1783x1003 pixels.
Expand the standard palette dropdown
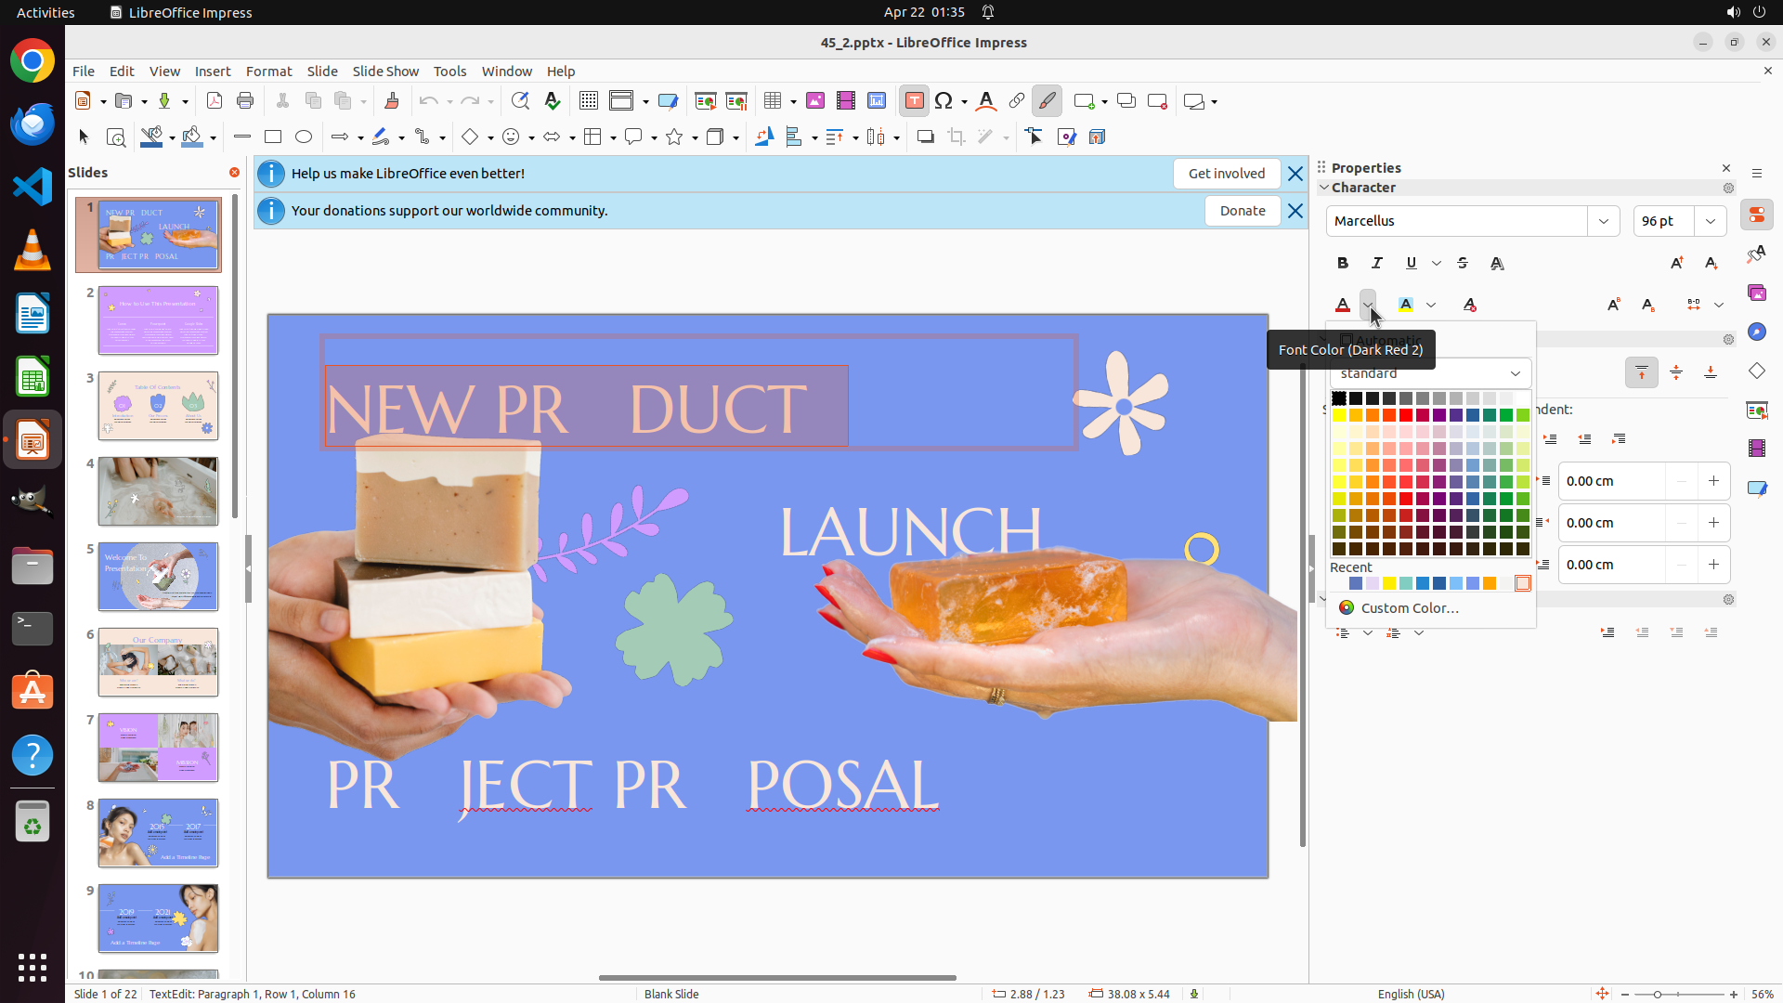pos(1515,373)
